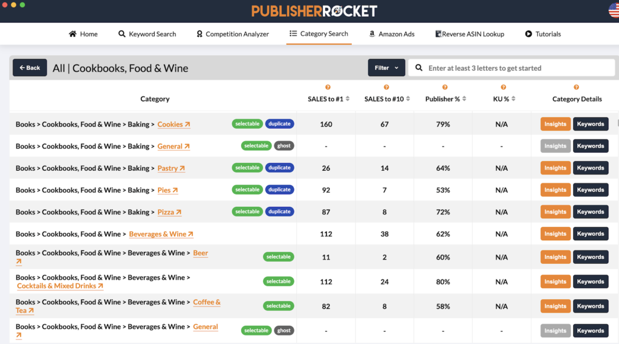Open the Baking General category link

[x=173, y=146]
